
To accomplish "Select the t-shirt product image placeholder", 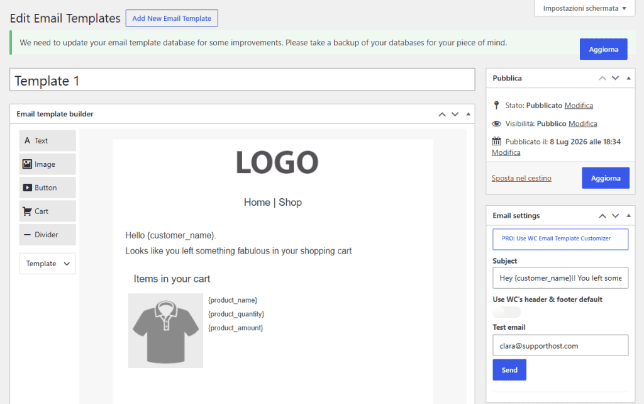I will click(165, 330).
